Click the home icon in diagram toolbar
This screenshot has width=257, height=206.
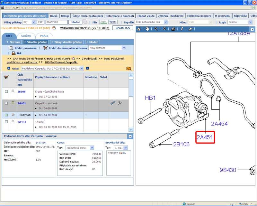click(x=139, y=29)
